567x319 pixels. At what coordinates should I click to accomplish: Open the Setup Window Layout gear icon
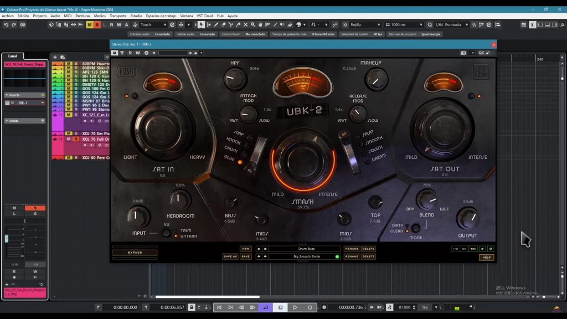[563, 24]
